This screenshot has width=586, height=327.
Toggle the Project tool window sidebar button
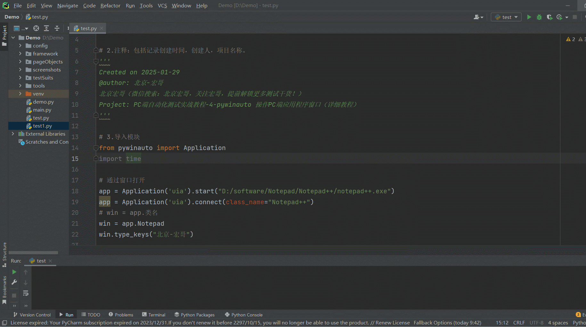(x=4, y=35)
